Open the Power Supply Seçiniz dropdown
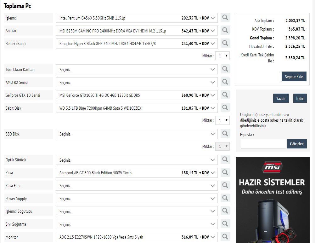Screen dimensions: 315x243 click(x=137, y=199)
